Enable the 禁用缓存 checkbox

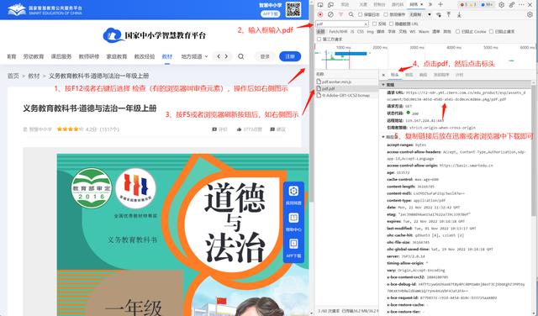[386, 15]
